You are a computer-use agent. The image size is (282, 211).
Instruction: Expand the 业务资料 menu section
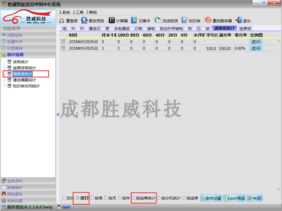pyautogui.click(x=28, y=181)
